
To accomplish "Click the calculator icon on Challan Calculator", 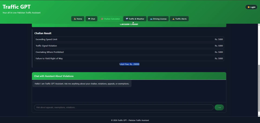I will [x=102, y=19].
